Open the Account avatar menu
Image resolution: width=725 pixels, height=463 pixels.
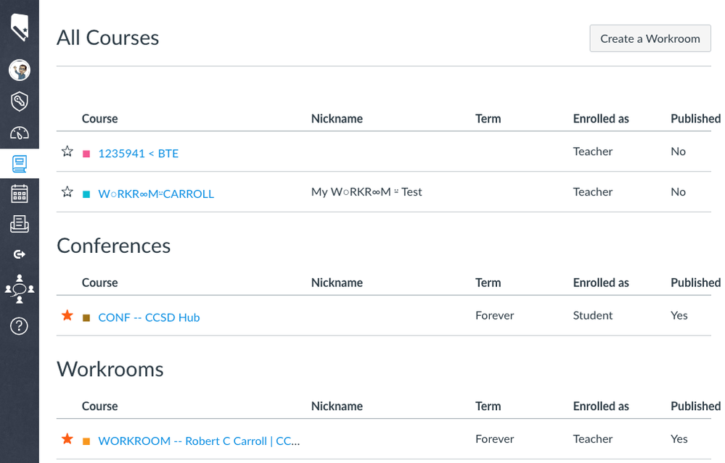20,70
